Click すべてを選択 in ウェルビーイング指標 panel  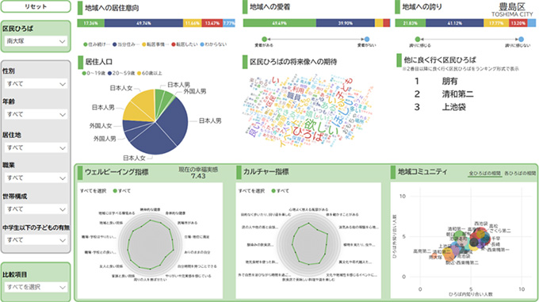pos(94,191)
